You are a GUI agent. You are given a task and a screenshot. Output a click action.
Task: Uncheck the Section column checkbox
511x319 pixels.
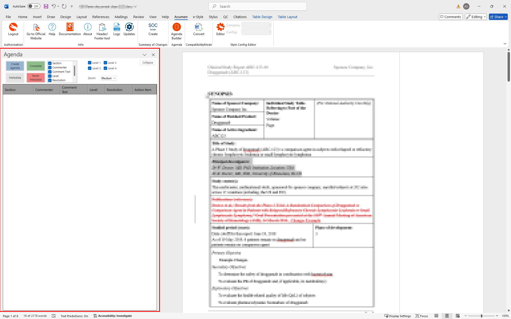(50, 63)
